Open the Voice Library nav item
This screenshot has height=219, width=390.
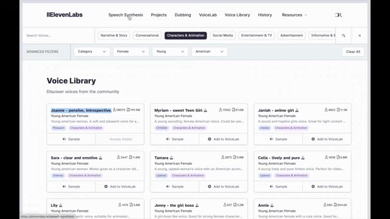pos(237,15)
